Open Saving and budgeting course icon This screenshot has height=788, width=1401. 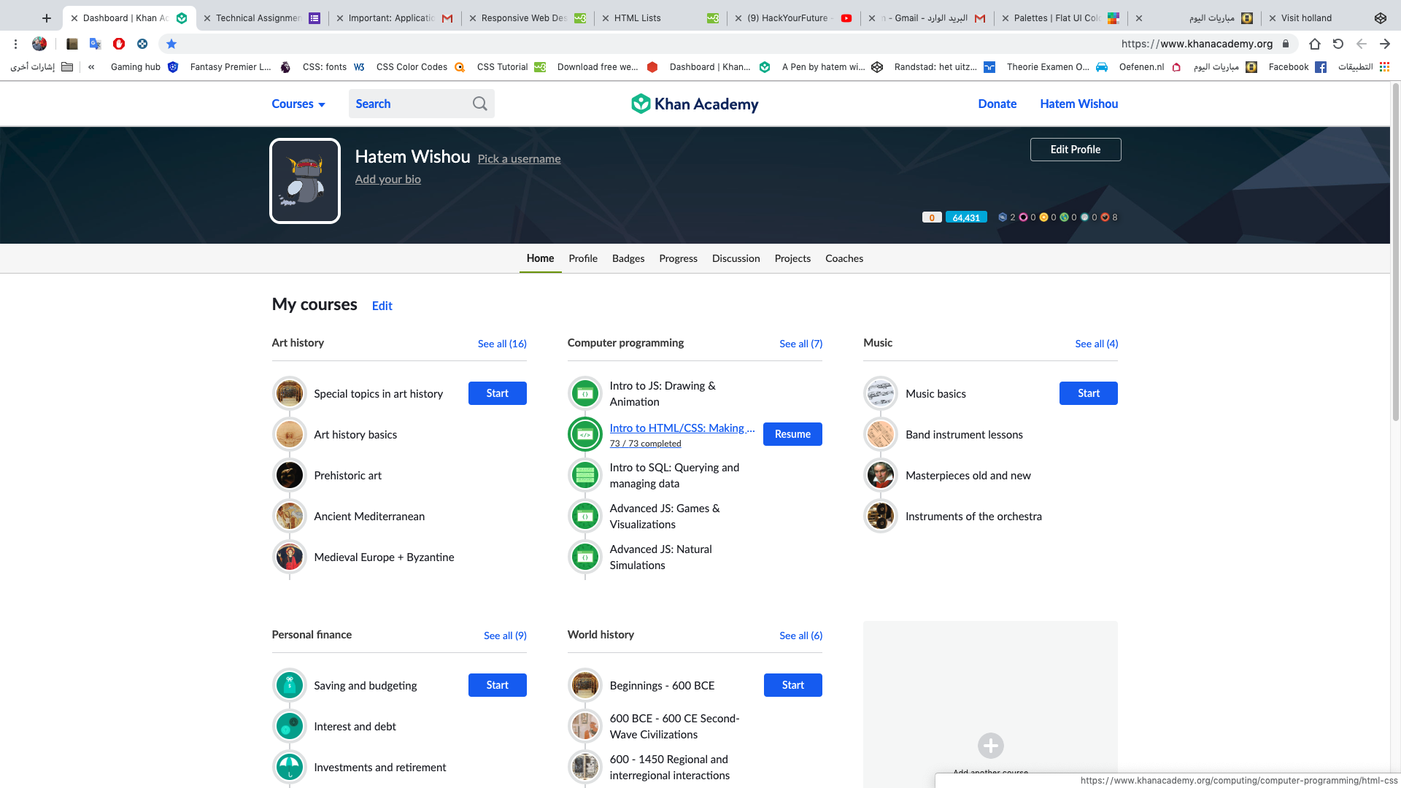coord(290,685)
